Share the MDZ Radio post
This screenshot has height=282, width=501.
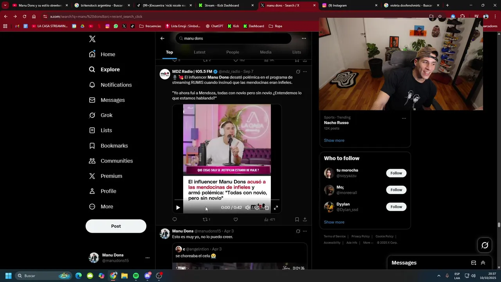305,219
